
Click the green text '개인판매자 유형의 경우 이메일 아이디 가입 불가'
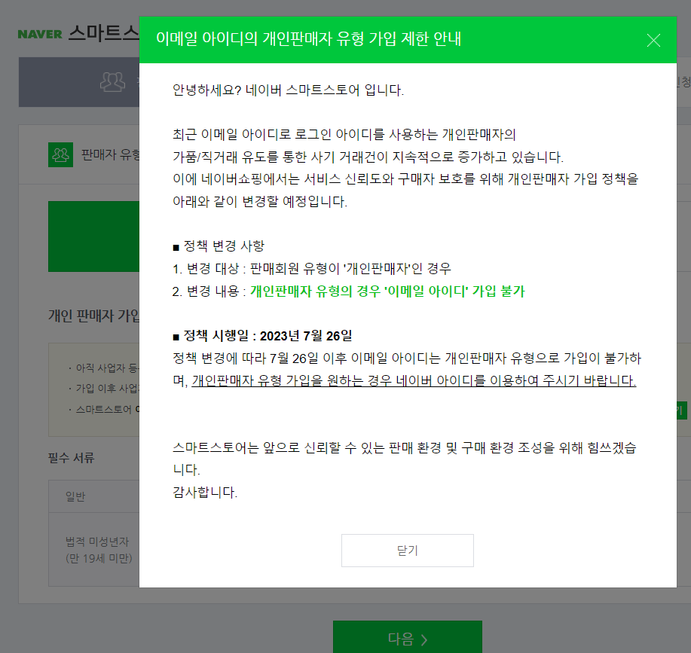[x=387, y=291]
